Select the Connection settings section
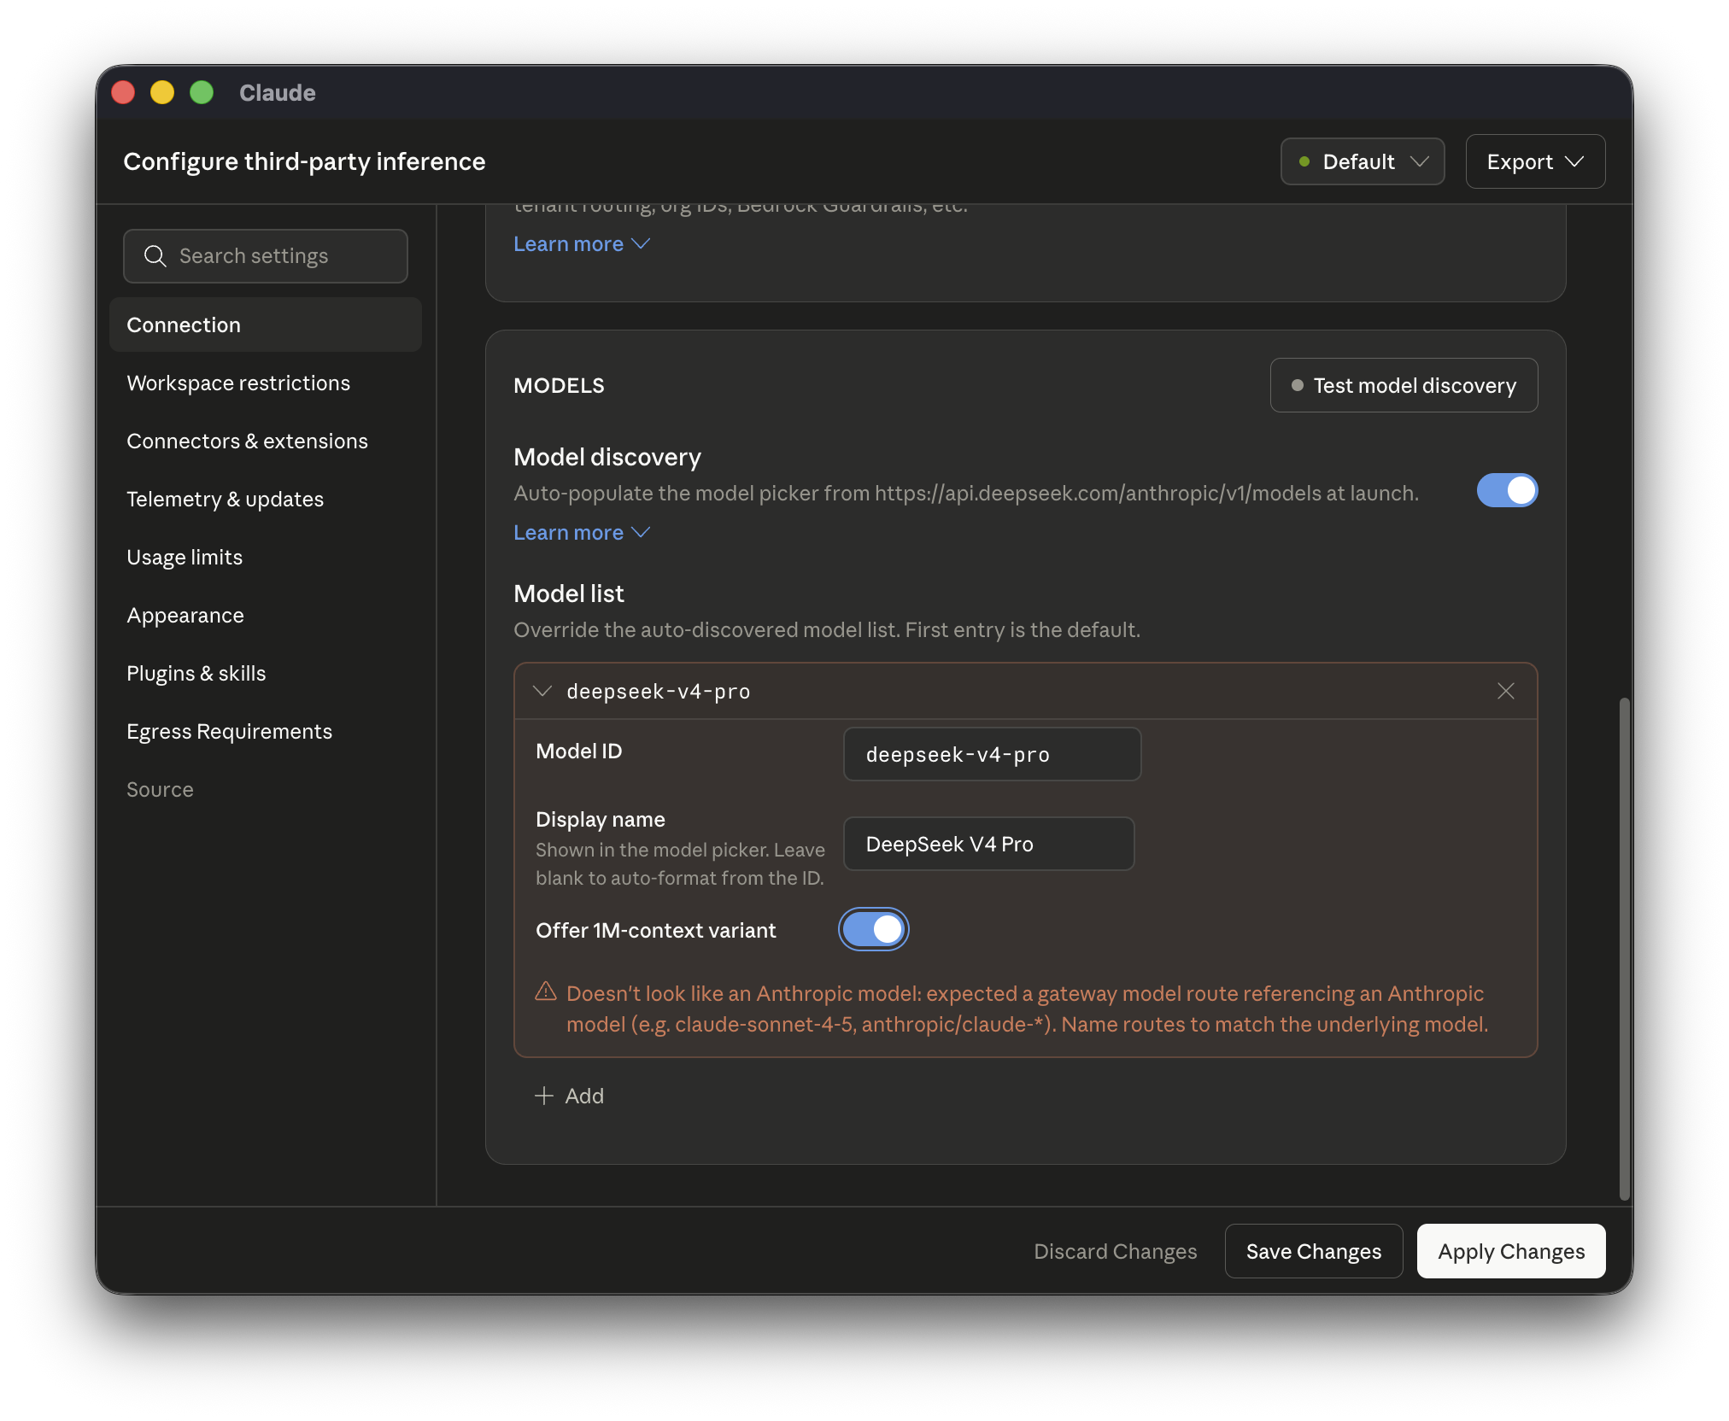Viewport: 1729px width, 1421px height. pos(266,325)
